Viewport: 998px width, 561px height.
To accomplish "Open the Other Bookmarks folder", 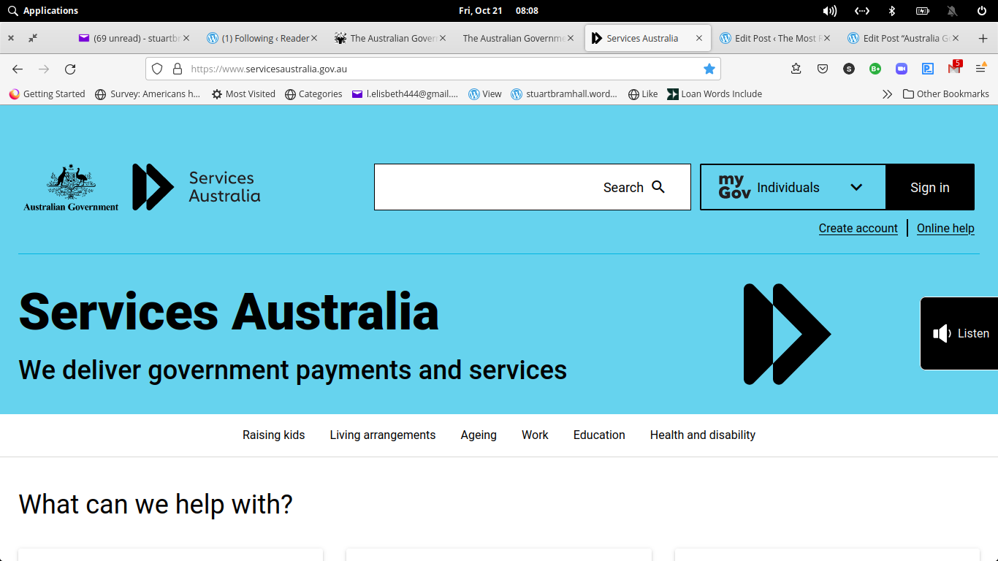I will (x=945, y=94).
